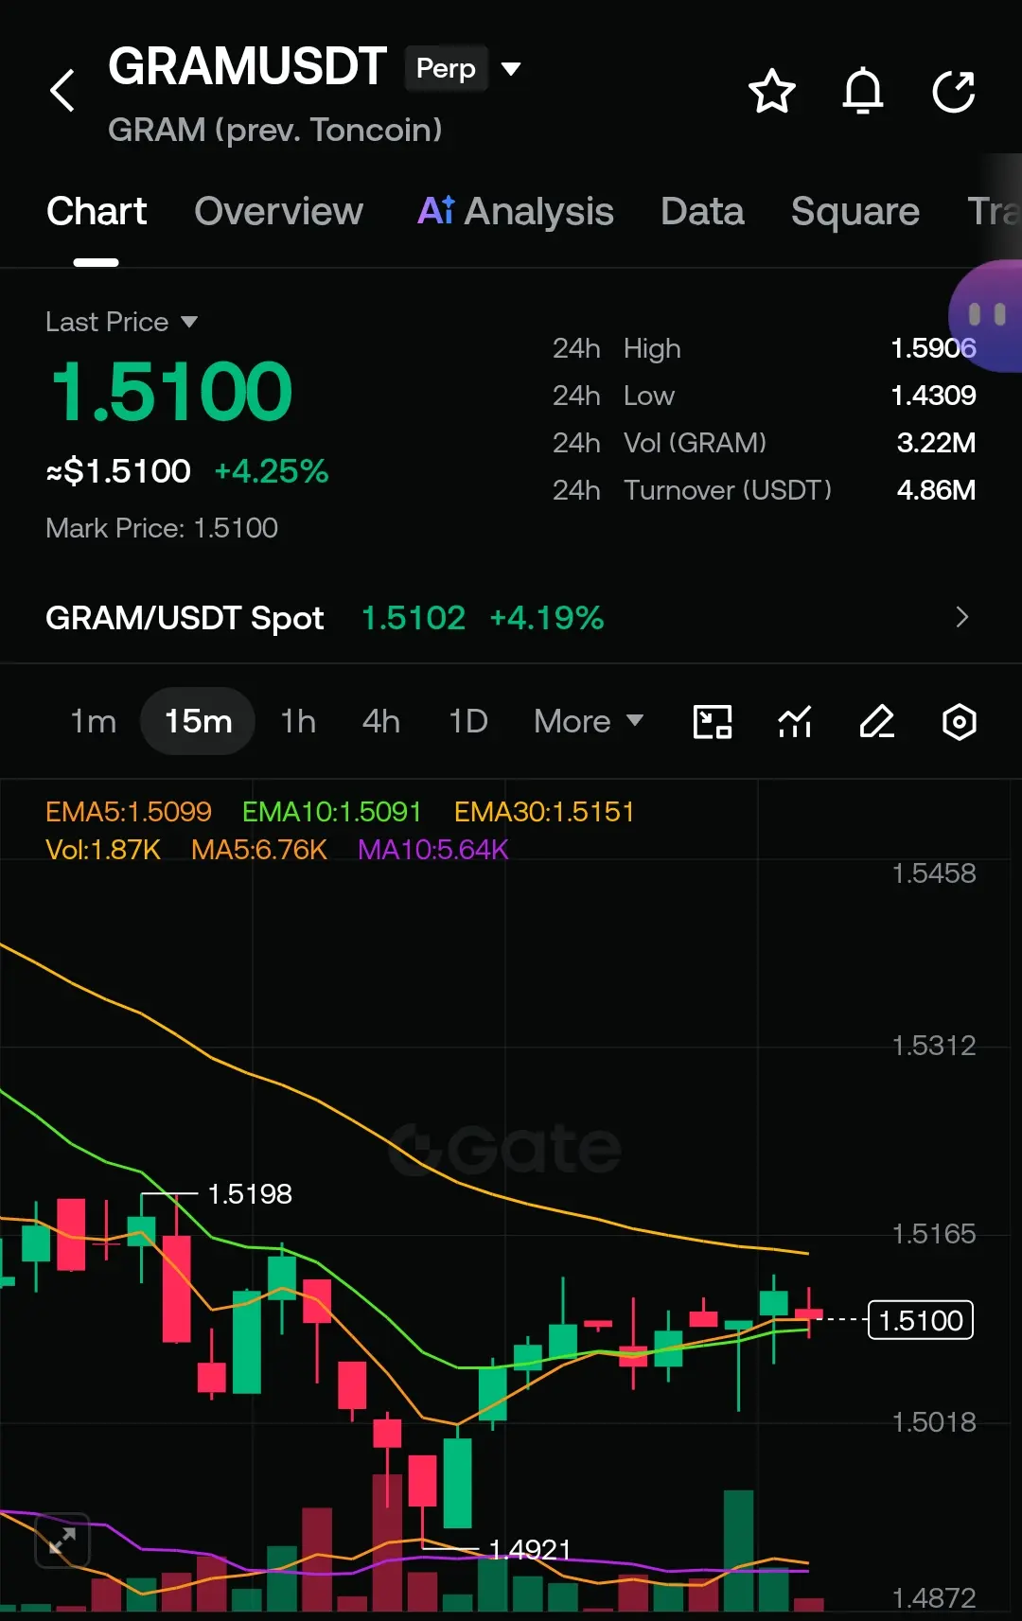Open price alert bell icon

click(x=863, y=91)
